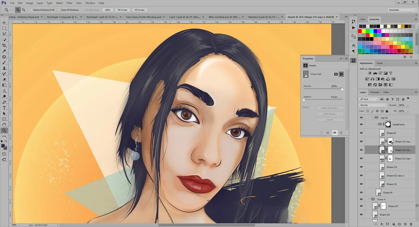Select the Rectangular Marquee tool

tap(4, 28)
